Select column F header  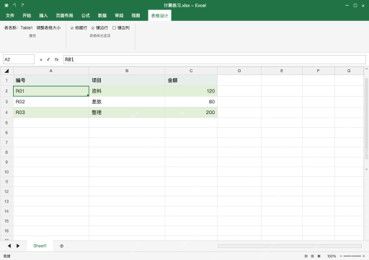[x=319, y=71]
